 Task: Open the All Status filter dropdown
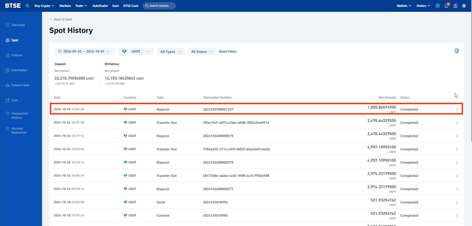[x=201, y=51]
